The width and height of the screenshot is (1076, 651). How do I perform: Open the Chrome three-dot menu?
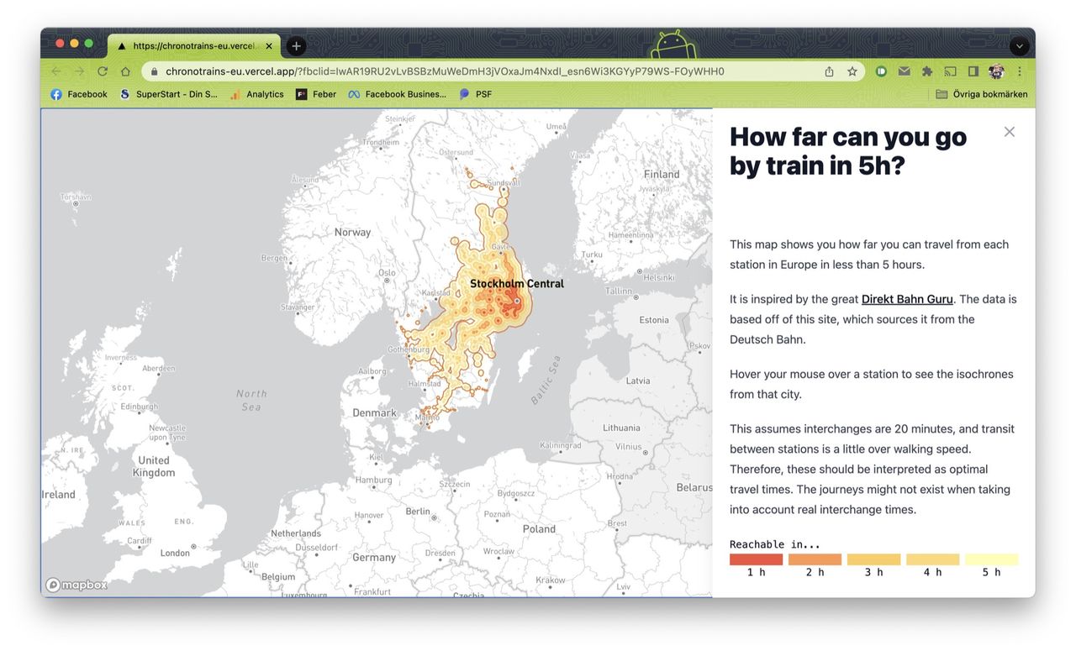pos(1020,71)
